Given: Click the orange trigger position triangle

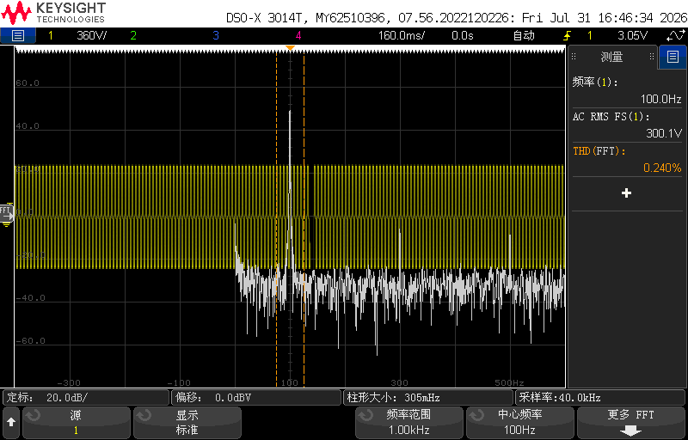Looking at the screenshot, I should pos(290,48).
